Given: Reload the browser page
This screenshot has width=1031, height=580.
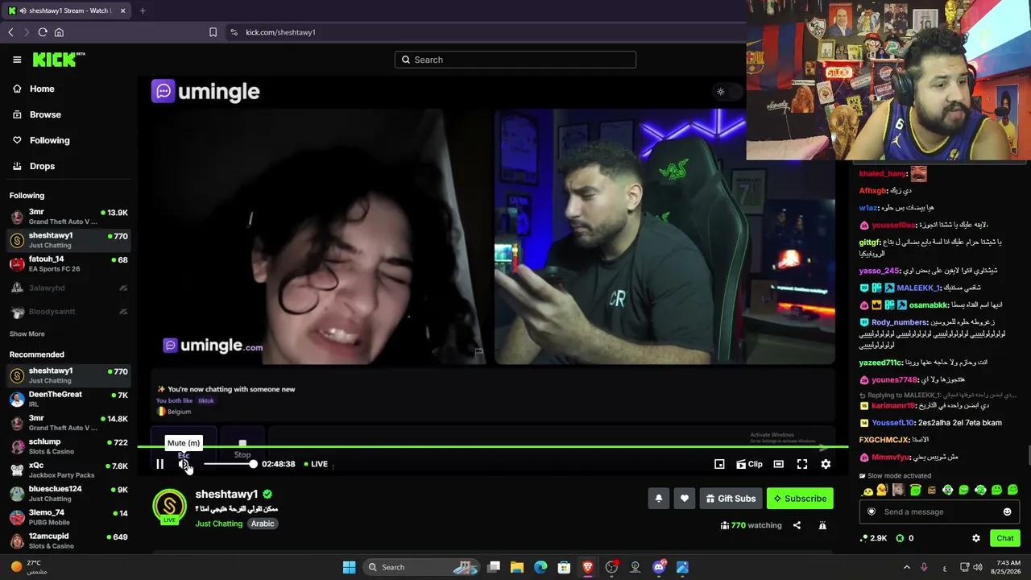Looking at the screenshot, I should point(43,32).
